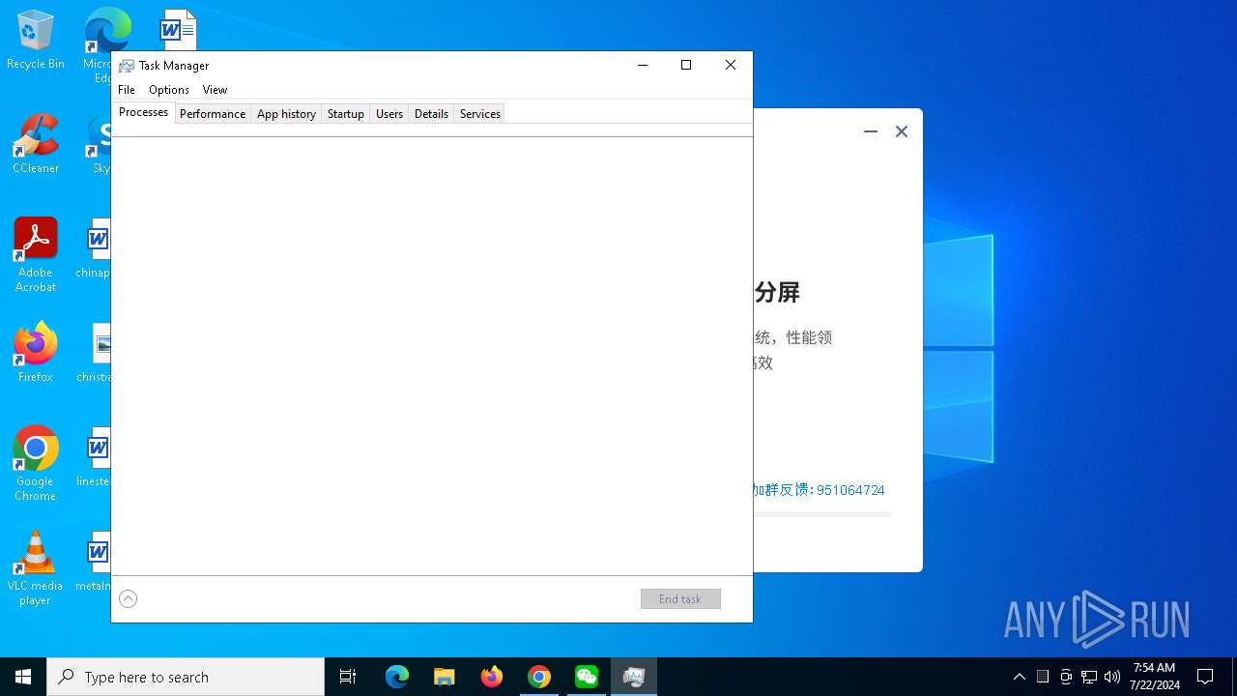Open the File menu in Task Manager
The image size is (1237, 696).
coord(127,89)
